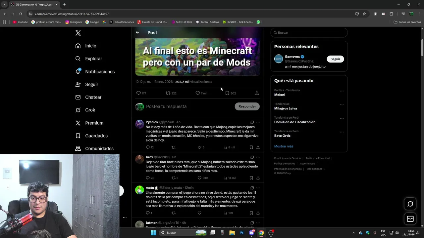Bookmark this page with star icon
This screenshot has width=424, height=238.
[x=364, y=14]
